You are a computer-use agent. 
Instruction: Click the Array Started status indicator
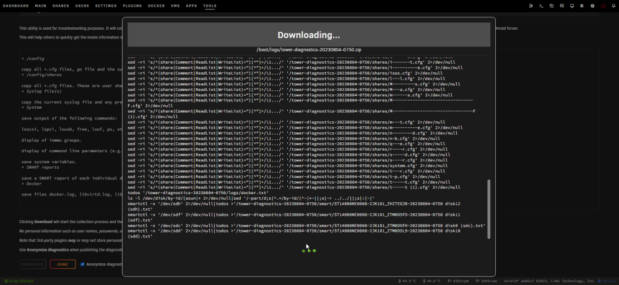click(x=19, y=281)
